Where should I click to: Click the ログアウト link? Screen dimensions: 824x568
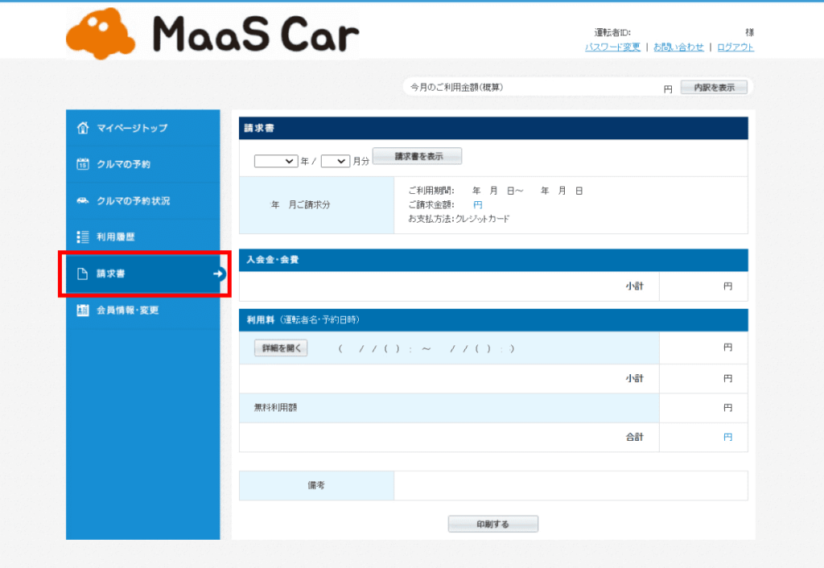[735, 47]
